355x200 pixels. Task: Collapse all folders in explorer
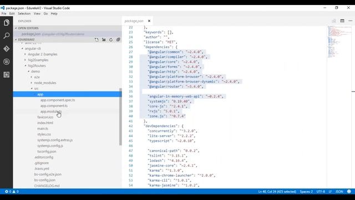[118, 39]
